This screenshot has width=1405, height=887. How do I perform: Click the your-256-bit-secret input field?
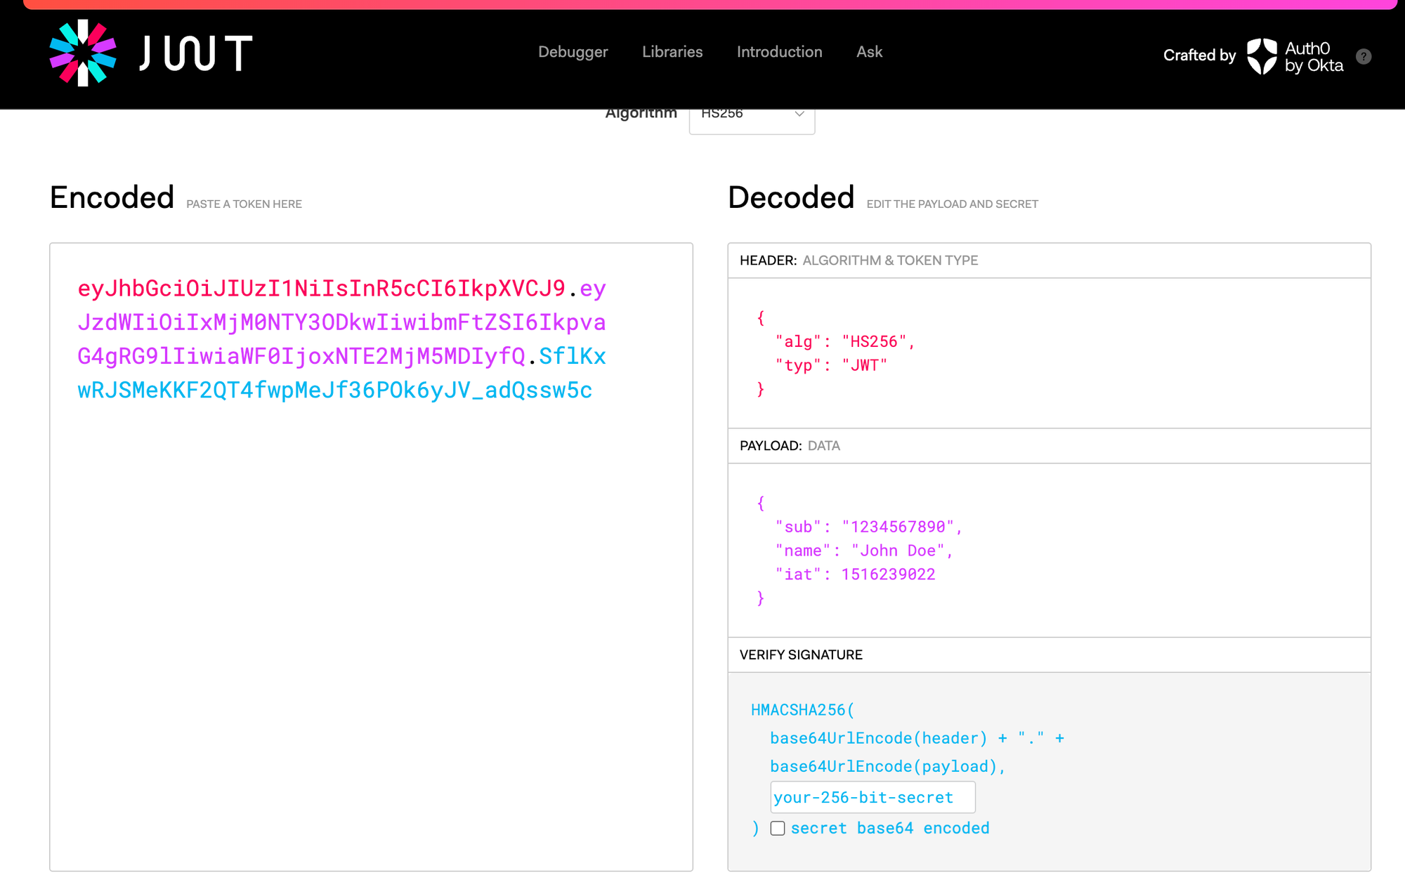872,797
